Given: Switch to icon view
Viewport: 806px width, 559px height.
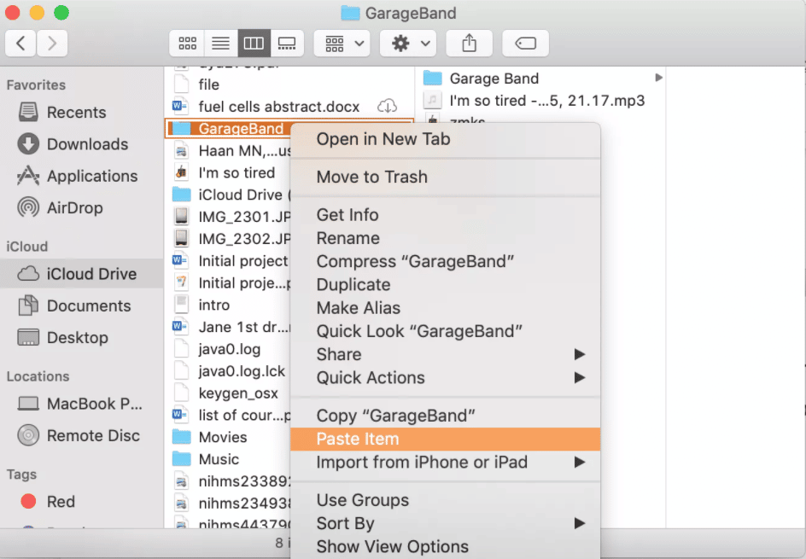Looking at the screenshot, I should point(187,44).
